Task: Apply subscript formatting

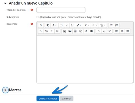Action: pyautogui.click(x=104, y=31)
